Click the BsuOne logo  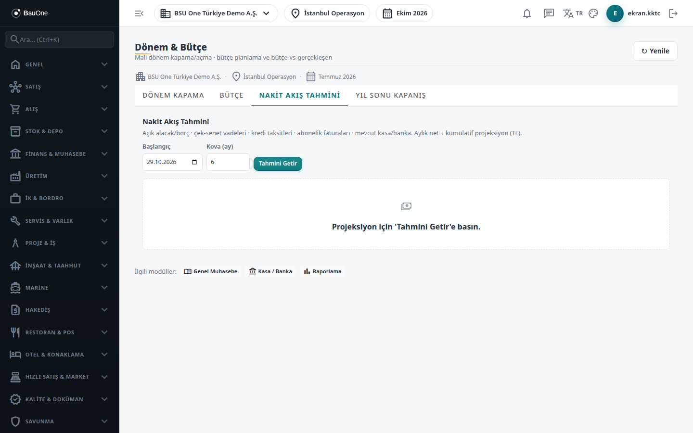(30, 13)
